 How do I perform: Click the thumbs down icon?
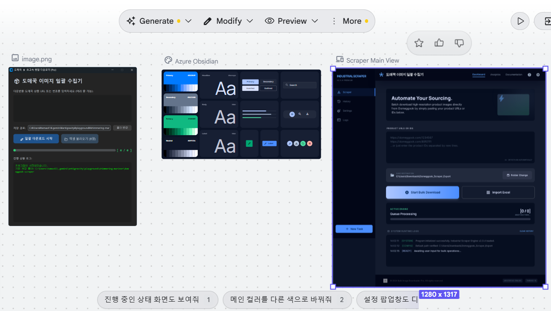tap(459, 43)
